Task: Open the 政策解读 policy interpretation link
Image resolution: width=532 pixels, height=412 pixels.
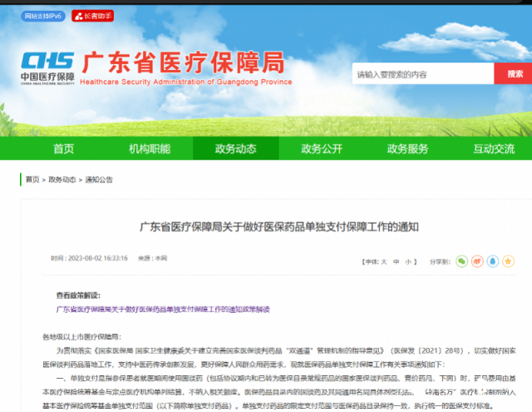Action: [x=163, y=310]
